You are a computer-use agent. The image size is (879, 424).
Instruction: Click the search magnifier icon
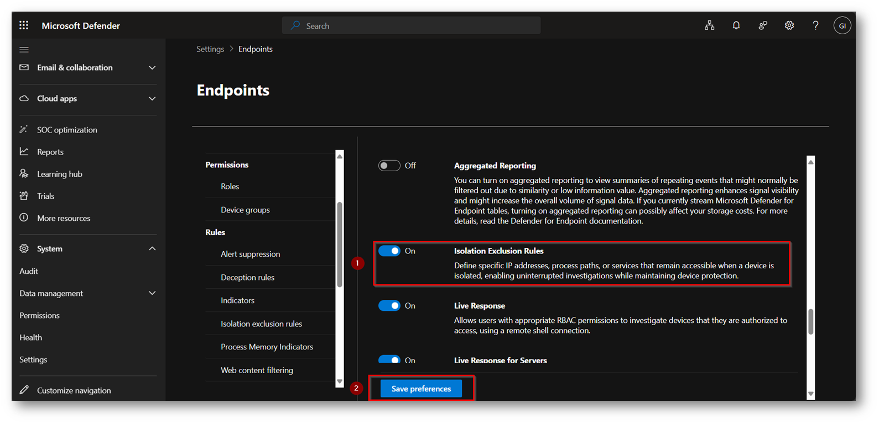tap(295, 25)
